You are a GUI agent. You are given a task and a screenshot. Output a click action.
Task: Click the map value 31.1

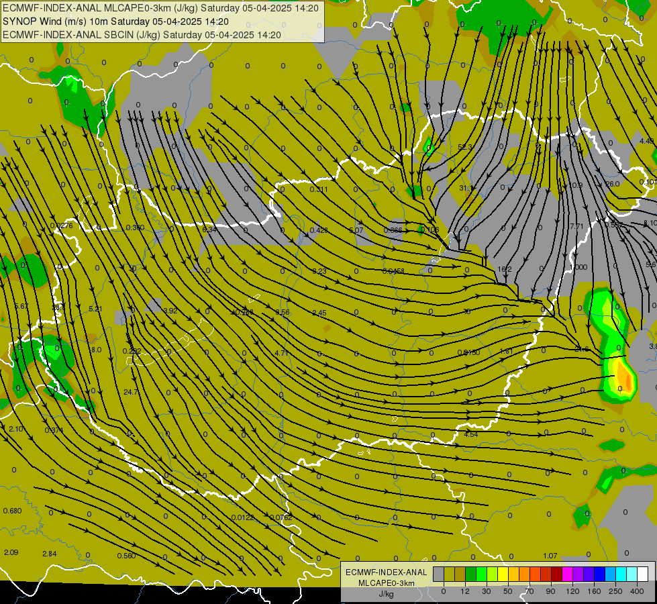(466, 188)
